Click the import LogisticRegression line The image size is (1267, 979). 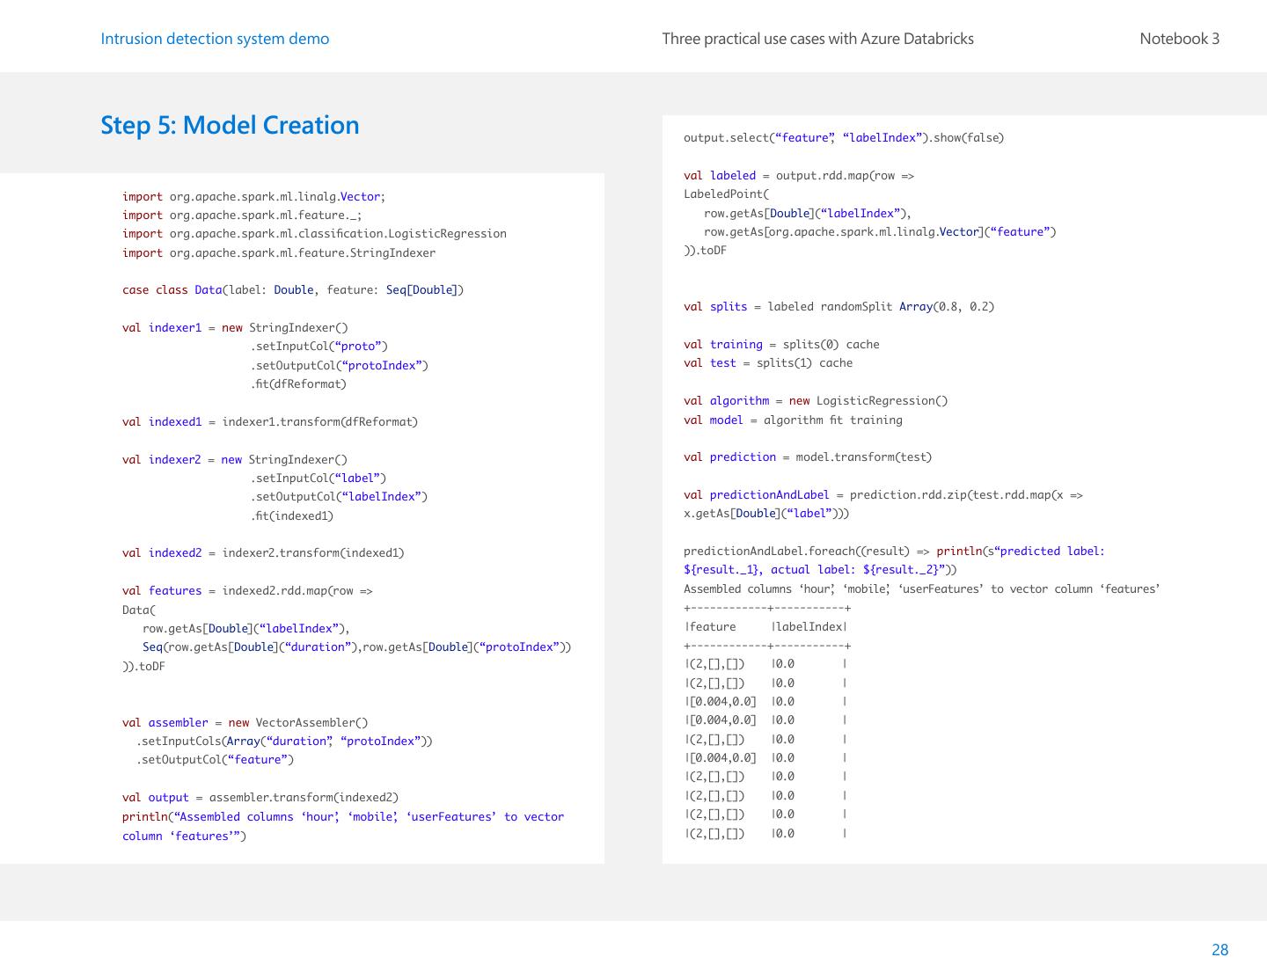314,234
